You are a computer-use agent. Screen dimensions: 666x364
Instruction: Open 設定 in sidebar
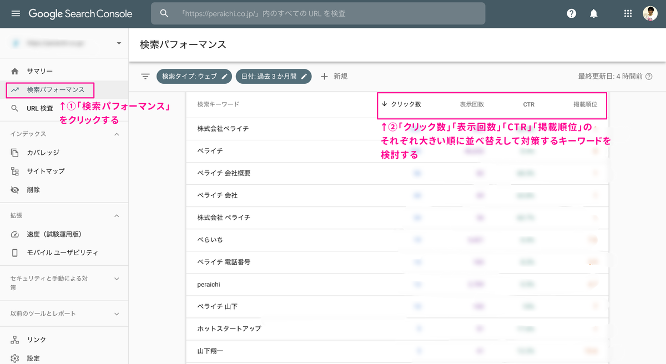[x=64, y=358]
